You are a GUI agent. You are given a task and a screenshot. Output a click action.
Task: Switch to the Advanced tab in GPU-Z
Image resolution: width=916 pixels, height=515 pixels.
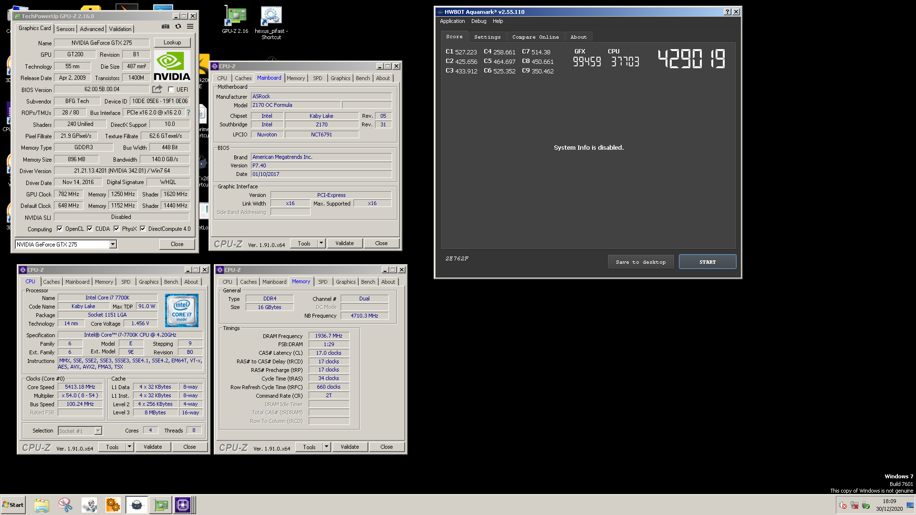(92, 29)
